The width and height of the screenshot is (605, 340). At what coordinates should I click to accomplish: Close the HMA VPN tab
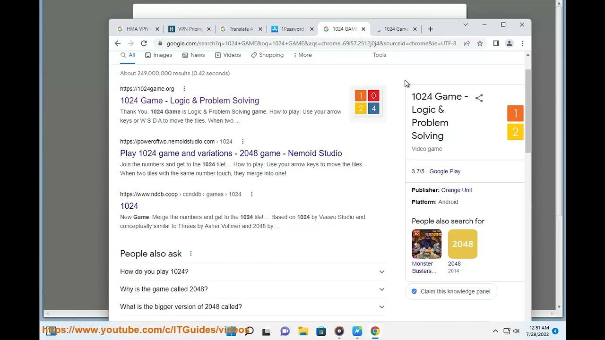(x=157, y=29)
